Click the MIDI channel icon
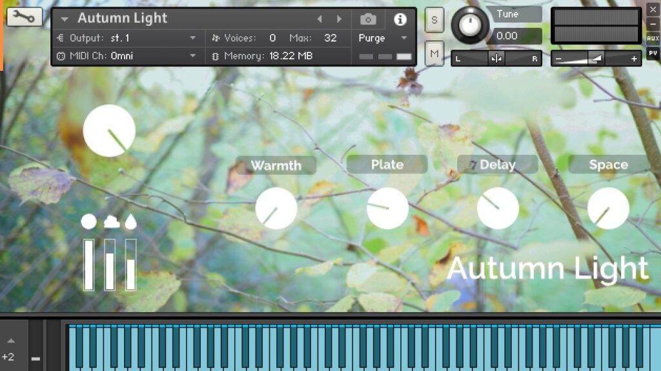661x371 pixels. (x=61, y=56)
